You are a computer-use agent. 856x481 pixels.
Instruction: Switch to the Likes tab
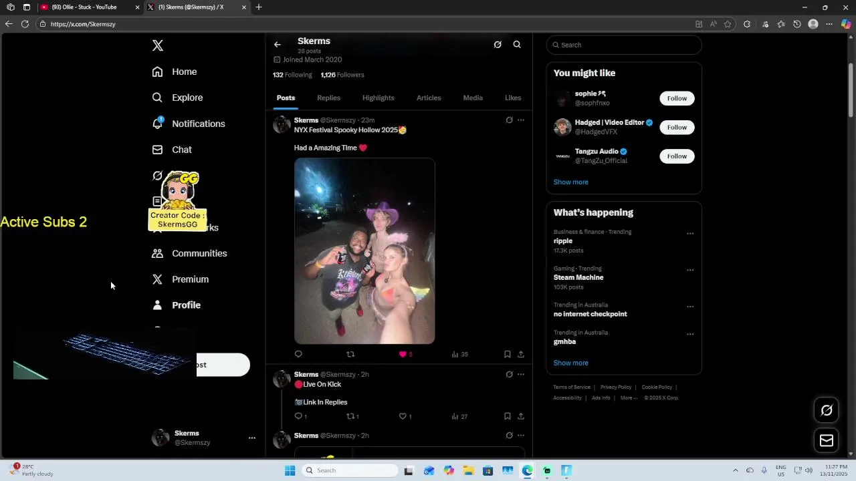tap(513, 98)
